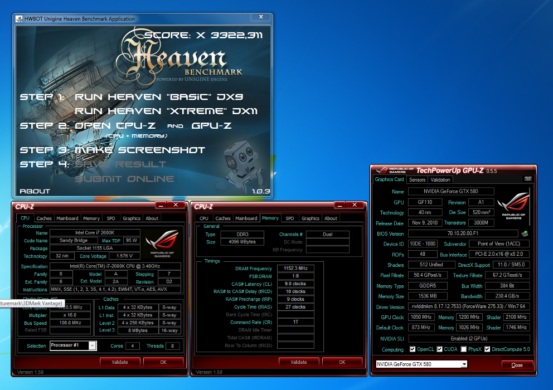Open SPD tab in right CPU-Z window
Image resolution: width=553 pixels, height=390 pixels.
(290, 218)
